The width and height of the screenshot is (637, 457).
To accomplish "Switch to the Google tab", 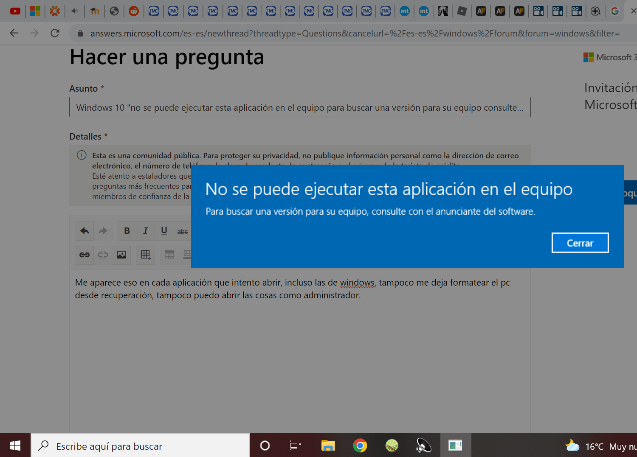I will tap(614, 11).
